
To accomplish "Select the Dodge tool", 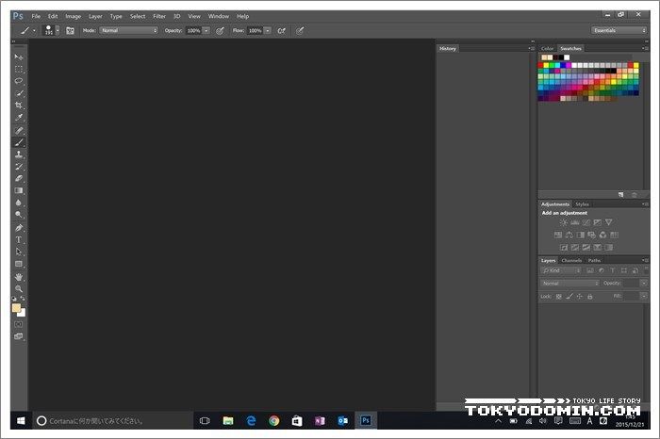I will 19,215.
